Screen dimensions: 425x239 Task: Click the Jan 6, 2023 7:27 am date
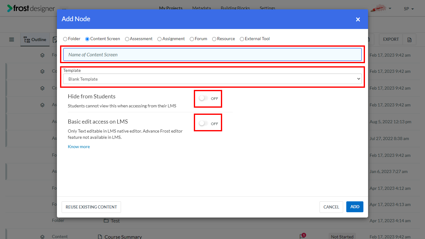(x=389, y=171)
